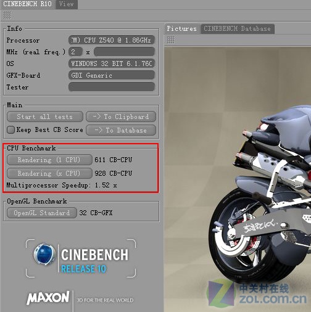Click the OS field showing WINDOWS 32 BIT
The width and height of the screenshot is (311, 312).
(x=112, y=64)
